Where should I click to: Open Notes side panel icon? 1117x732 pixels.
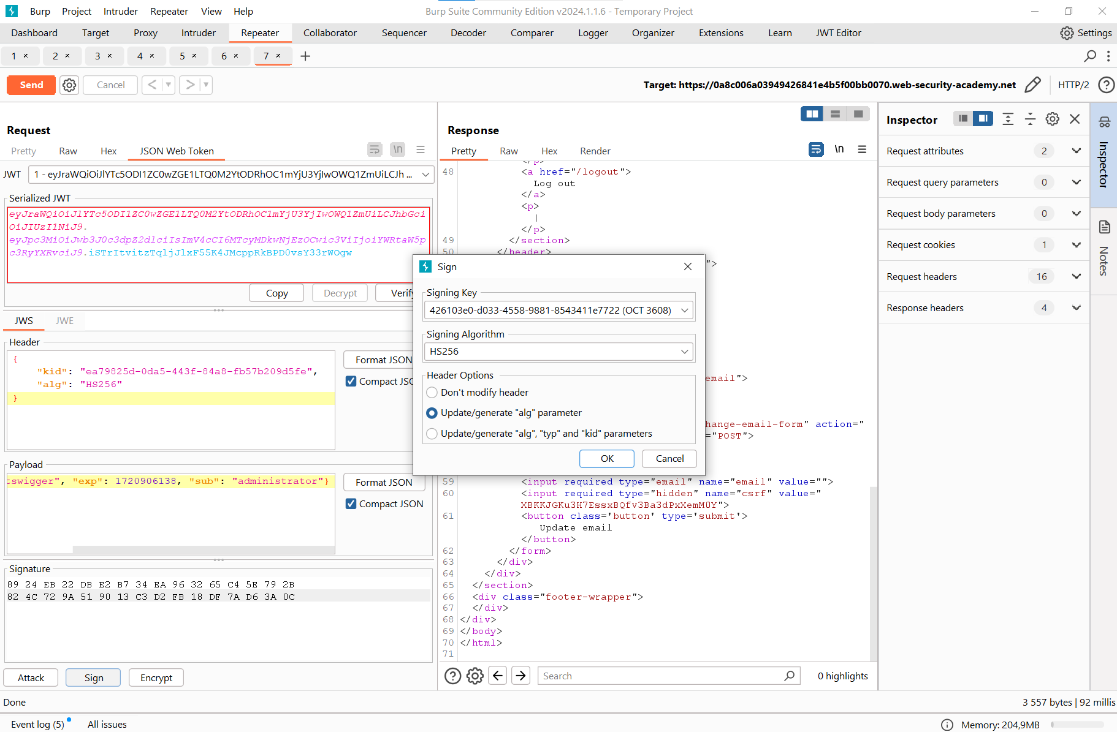click(1104, 227)
